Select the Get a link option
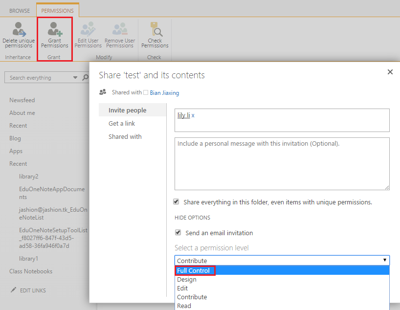The height and width of the screenshot is (310, 400). click(x=122, y=124)
